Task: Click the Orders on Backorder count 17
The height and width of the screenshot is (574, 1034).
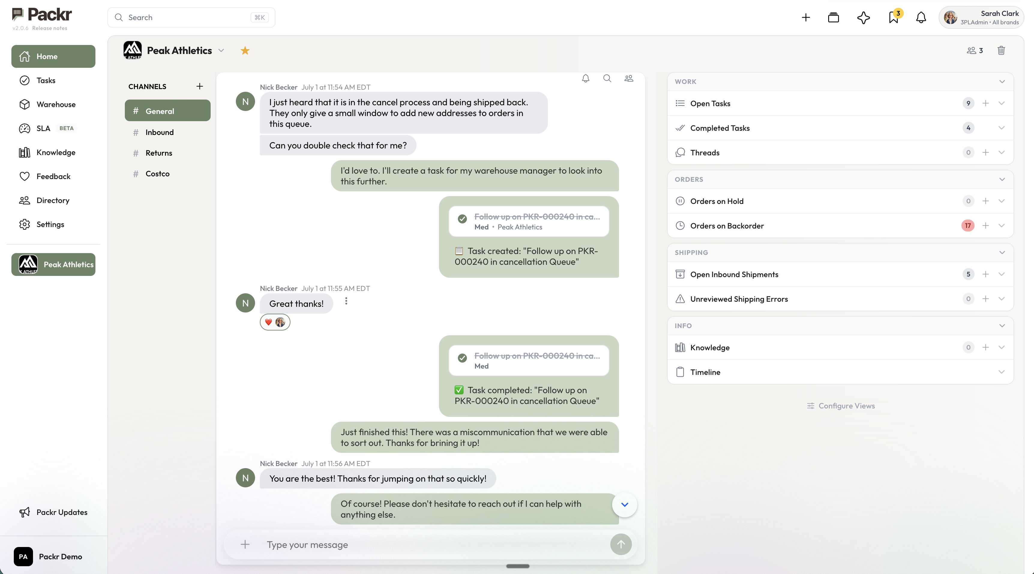Action: pyautogui.click(x=968, y=226)
